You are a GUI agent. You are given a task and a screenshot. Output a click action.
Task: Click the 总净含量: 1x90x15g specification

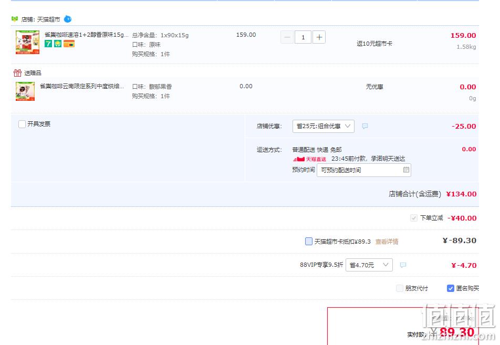pyautogui.click(x=160, y=35)
